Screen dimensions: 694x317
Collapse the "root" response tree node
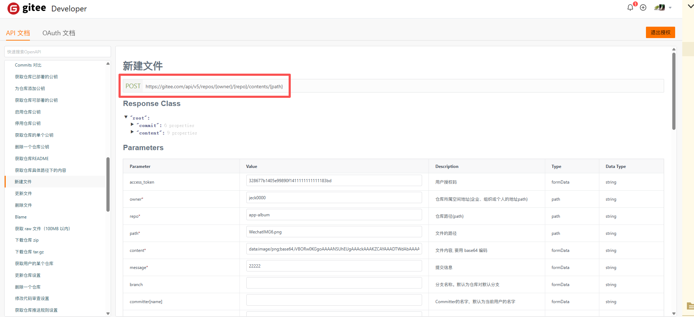[126, 117]
